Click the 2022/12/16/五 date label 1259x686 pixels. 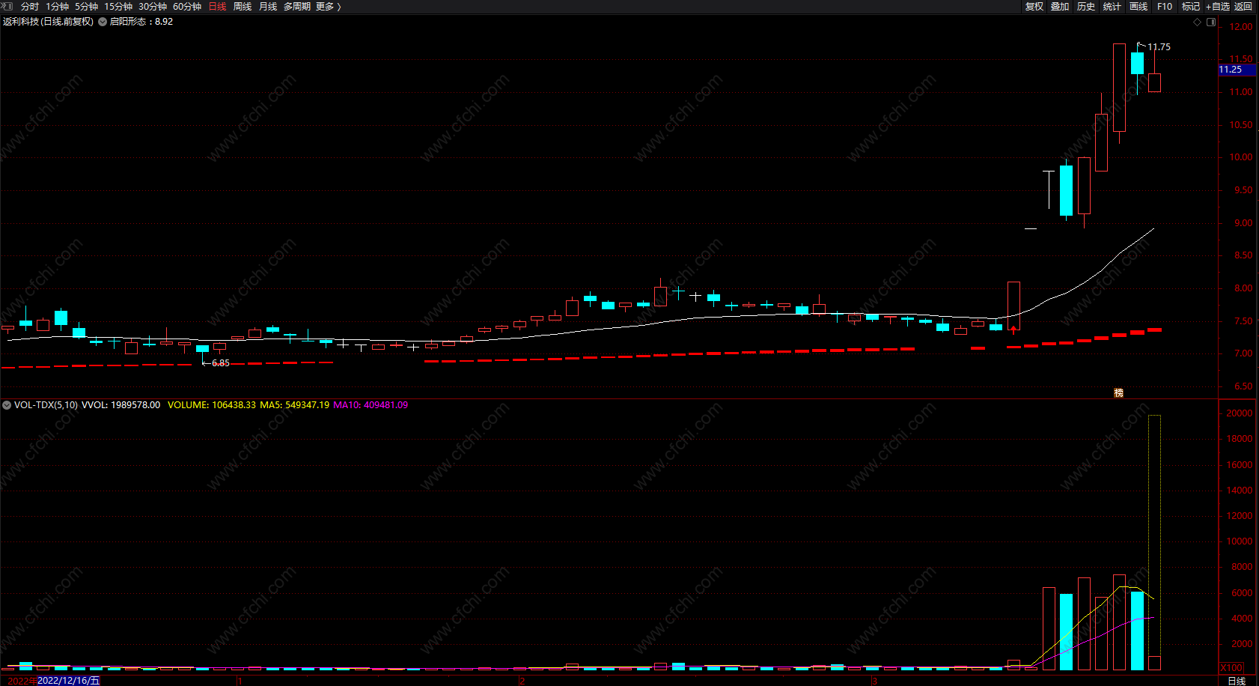[68, 681]
